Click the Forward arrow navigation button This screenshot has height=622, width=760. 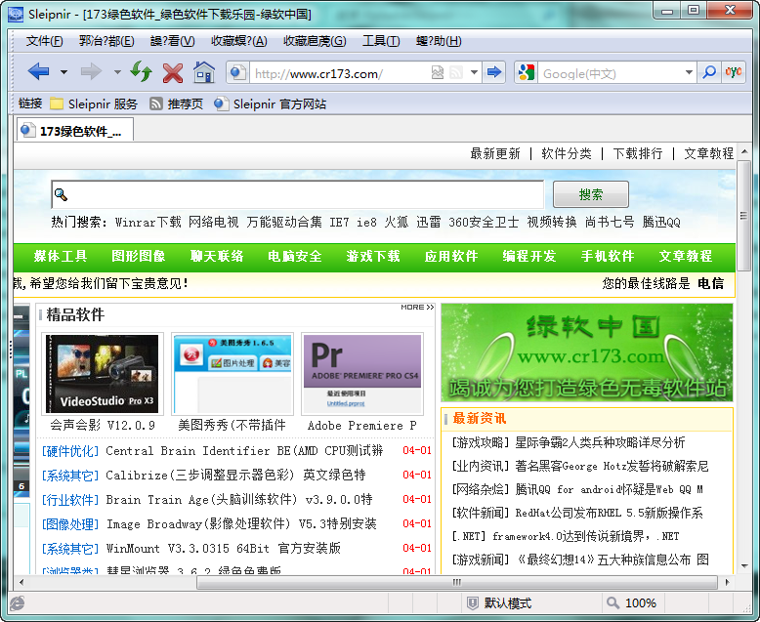point(91,71)
